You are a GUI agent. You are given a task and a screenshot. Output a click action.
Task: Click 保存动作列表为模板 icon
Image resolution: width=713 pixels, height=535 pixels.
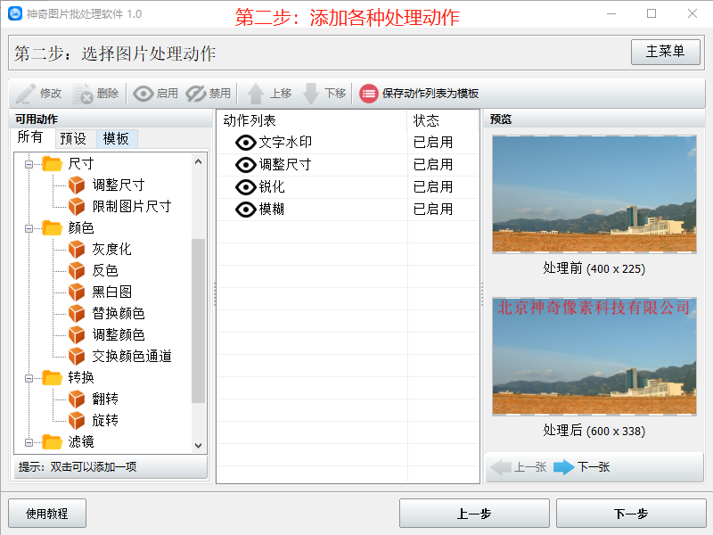pos(369,93)
